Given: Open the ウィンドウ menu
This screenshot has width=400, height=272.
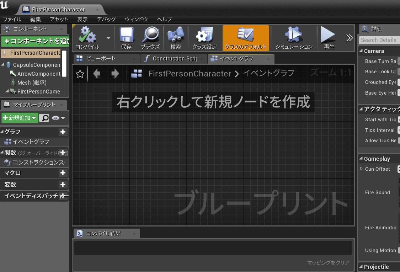Looking at the screenshot, I should click(x=136, y=20).
